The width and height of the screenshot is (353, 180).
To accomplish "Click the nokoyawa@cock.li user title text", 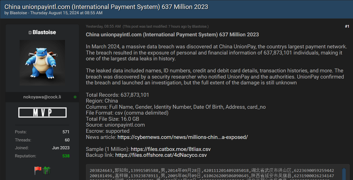I will [x=42, y=97].
